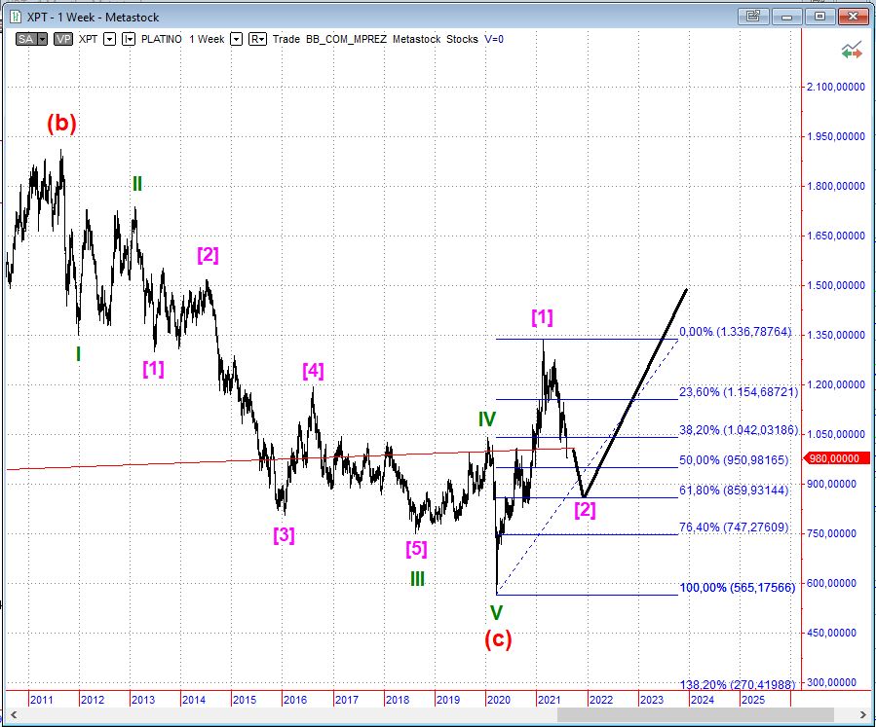The image size is (876, 727).
Task: Open the I indicator dropdown
Action: click(129, 39)
